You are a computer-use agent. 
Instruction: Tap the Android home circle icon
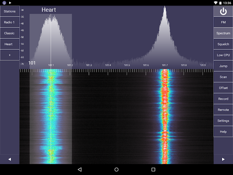116,169
